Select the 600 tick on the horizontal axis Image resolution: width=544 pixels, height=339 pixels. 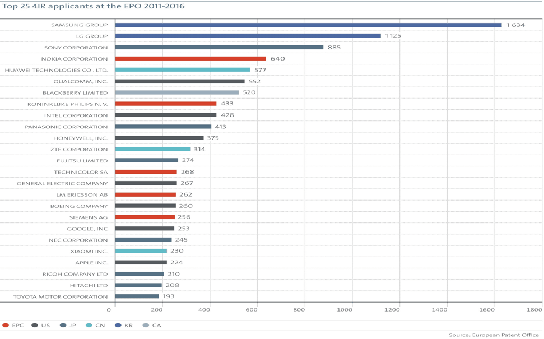coord(252,310)
